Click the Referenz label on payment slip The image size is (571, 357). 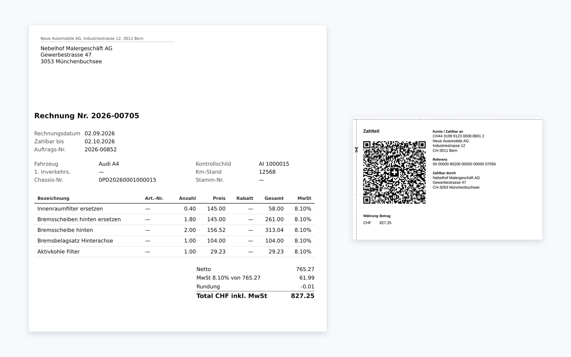[x=440, y=159]
